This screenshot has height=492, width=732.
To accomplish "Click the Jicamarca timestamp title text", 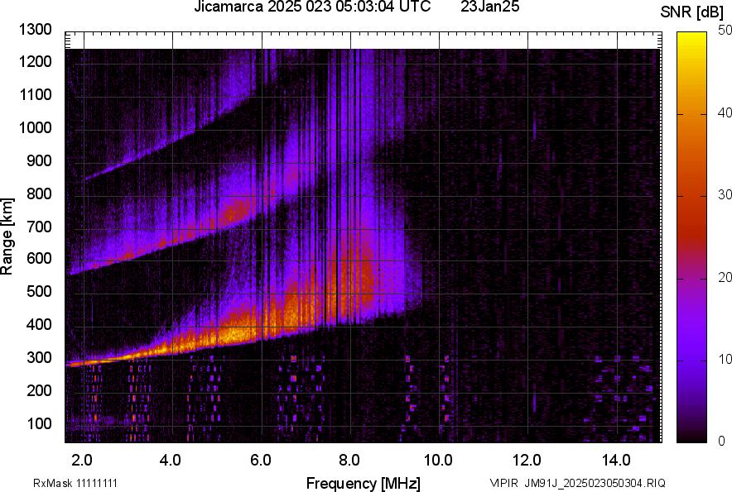I will pos(312,7).
